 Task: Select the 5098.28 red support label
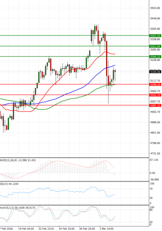click(155, 85)
